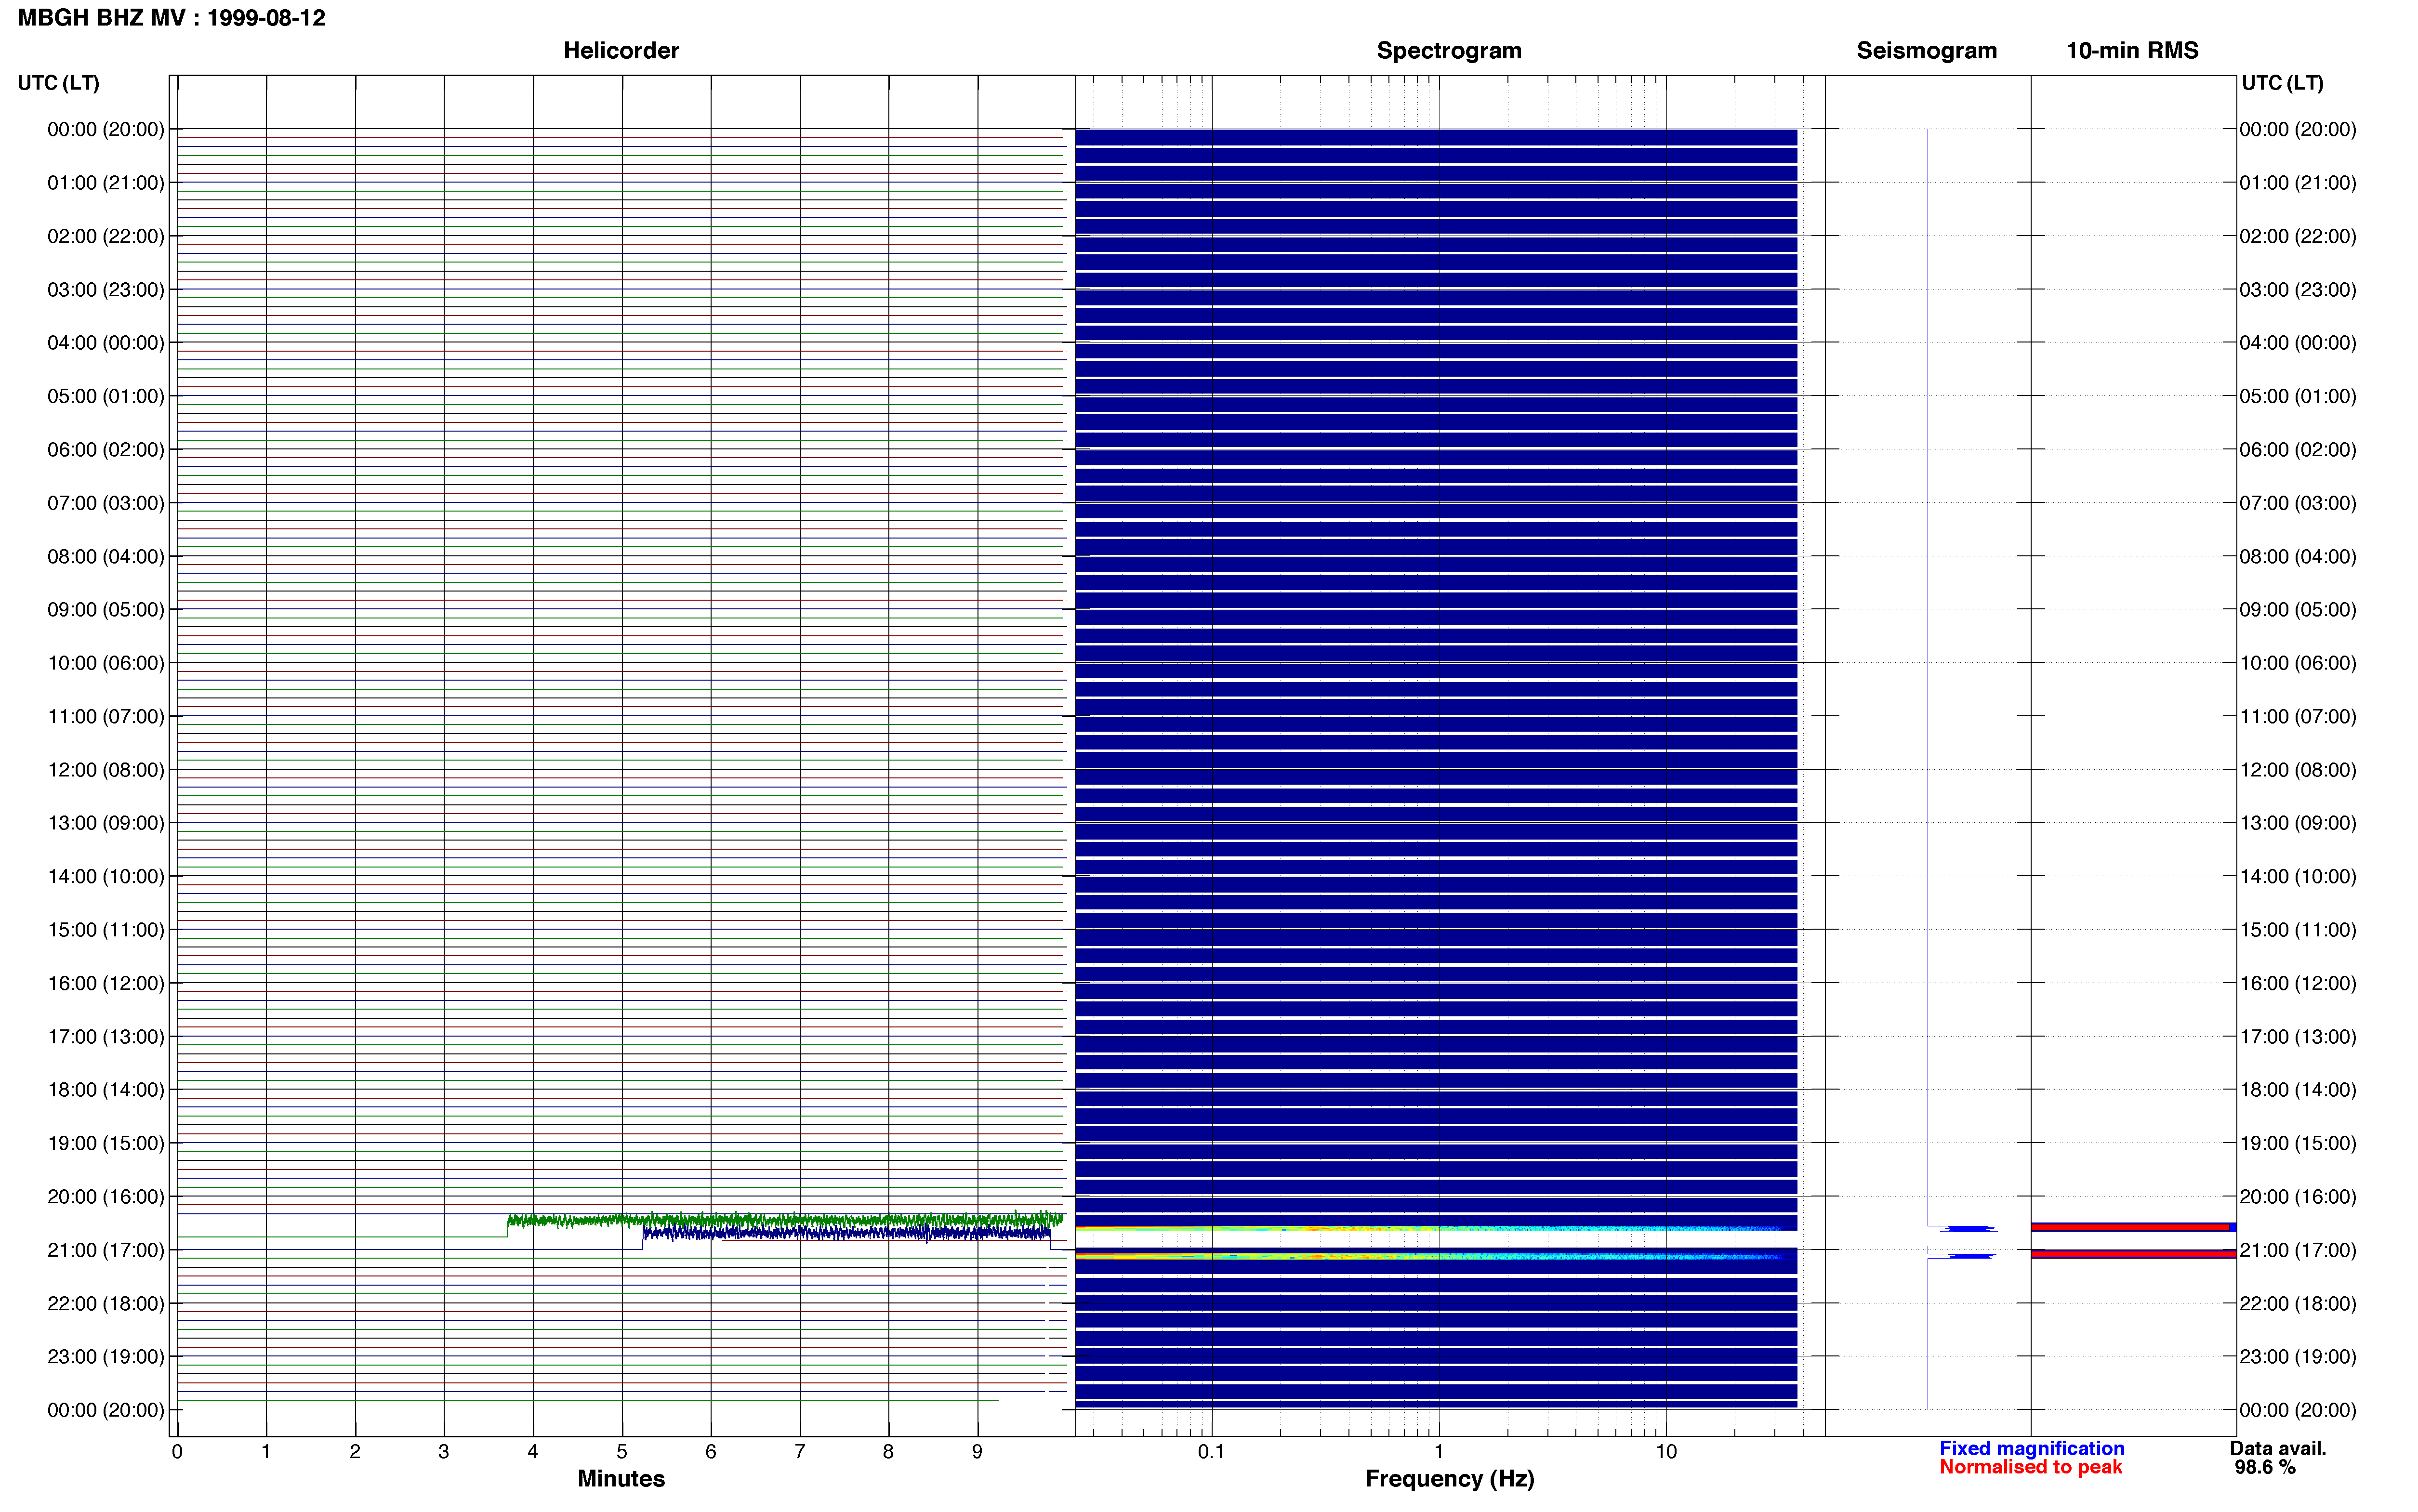Click the left 'UTC (LT)' axis label

(59, 83)
